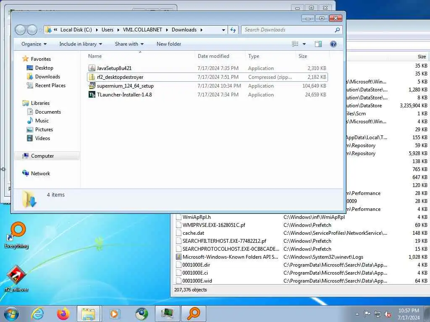Open the Explorer help icon
The image size is (430, 322).
[333, 44]
